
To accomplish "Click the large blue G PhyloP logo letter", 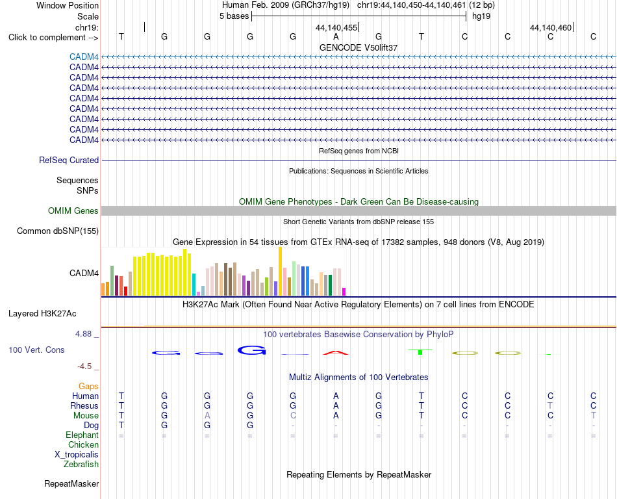I will coord(252,350).
